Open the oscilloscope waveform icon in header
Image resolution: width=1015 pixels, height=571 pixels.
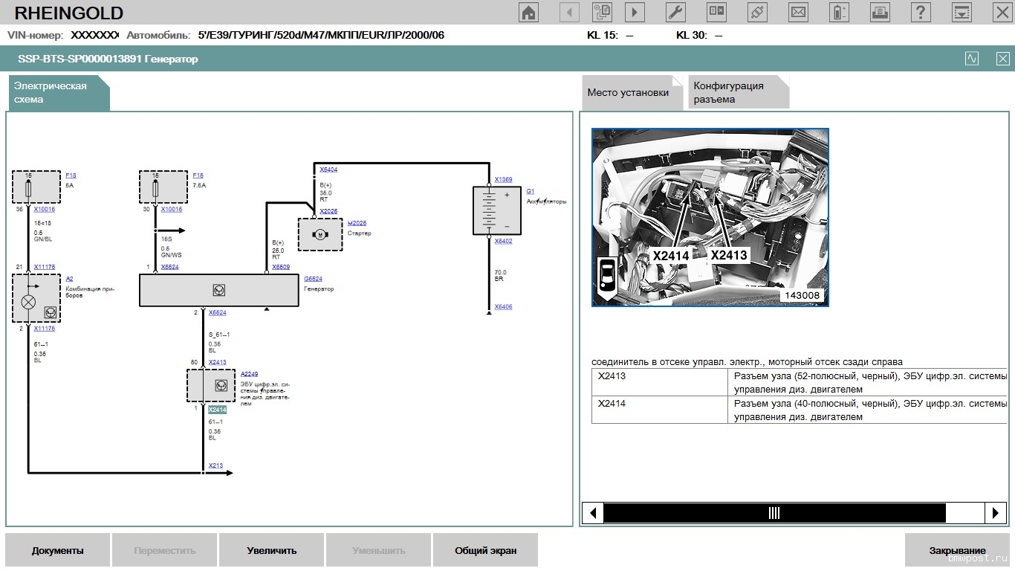[972, 59]
